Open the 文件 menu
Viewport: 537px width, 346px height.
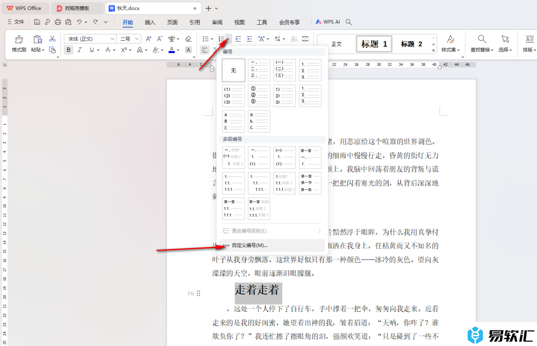[x=16, y=22]
